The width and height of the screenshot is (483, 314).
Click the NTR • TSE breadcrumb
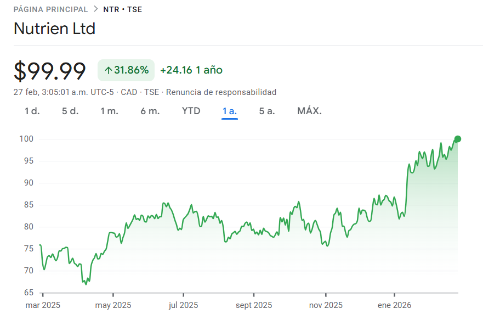point(123,9)
